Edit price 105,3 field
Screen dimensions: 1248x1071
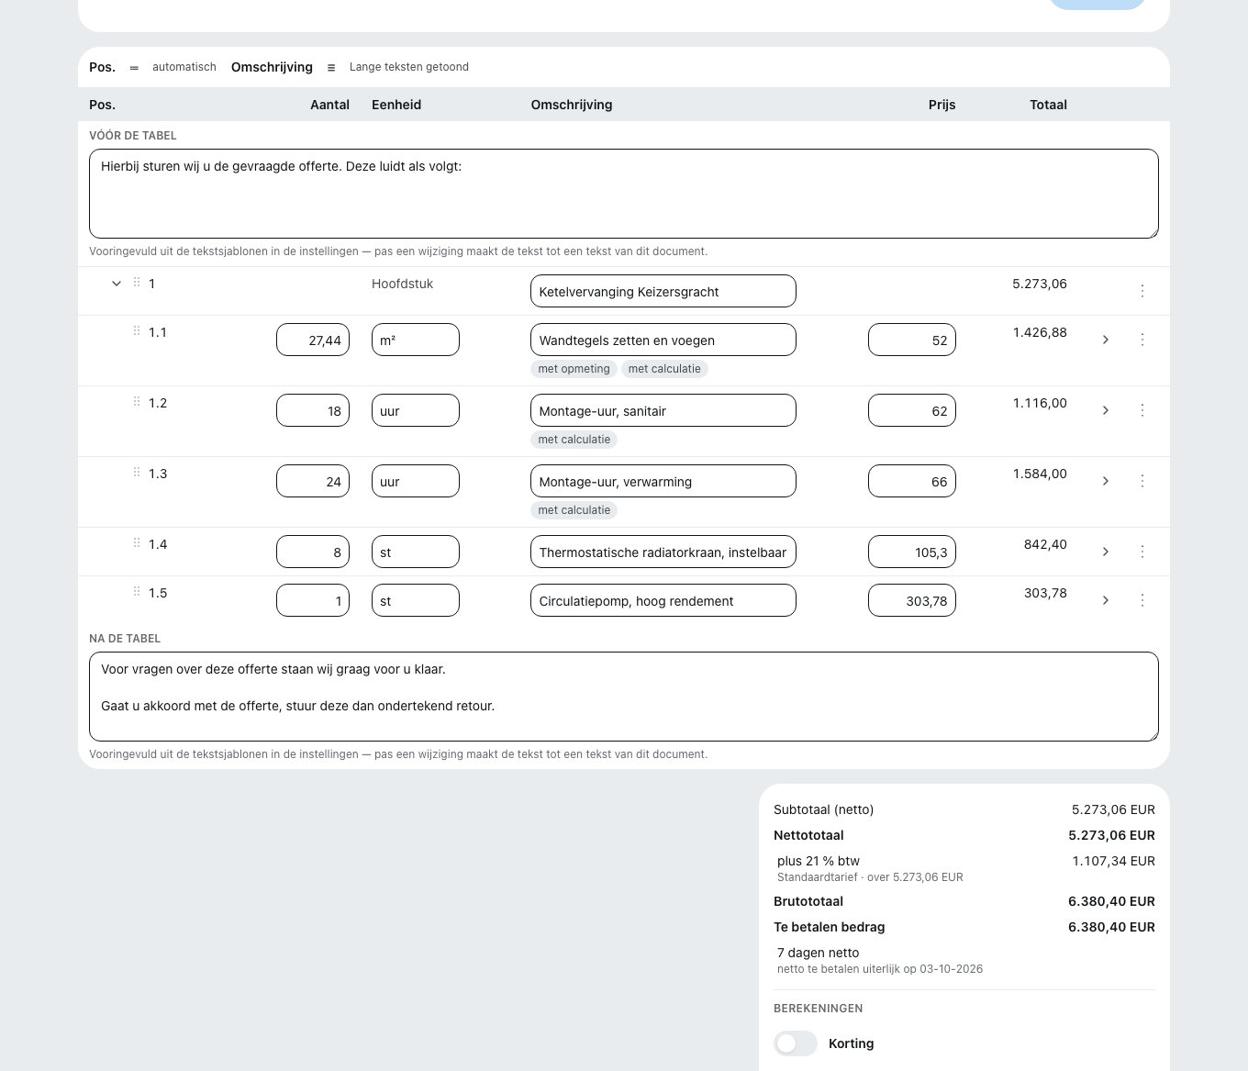(x=912, y=552)
